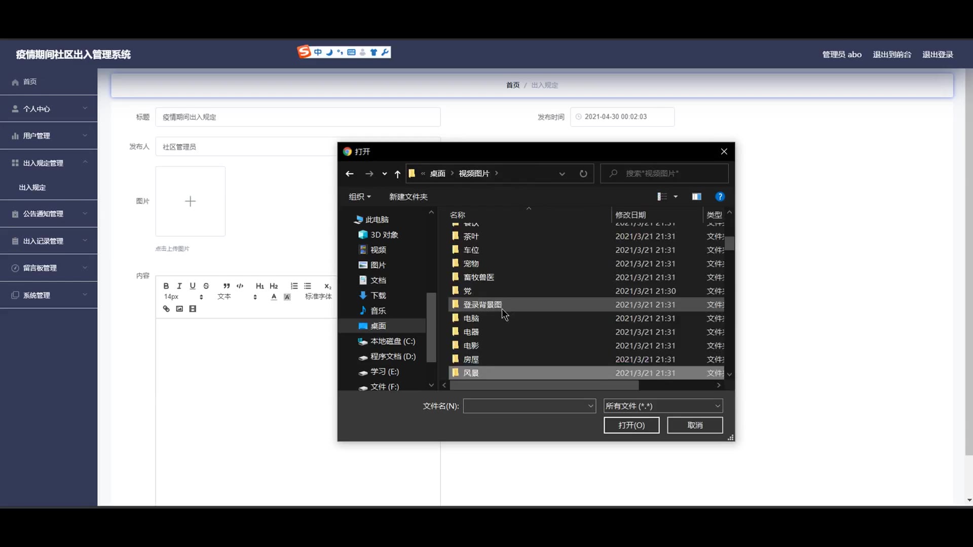Open the 所有文件 file type dropdown
973x547 pixels.
pyautogui.click(x=663, y=406)
